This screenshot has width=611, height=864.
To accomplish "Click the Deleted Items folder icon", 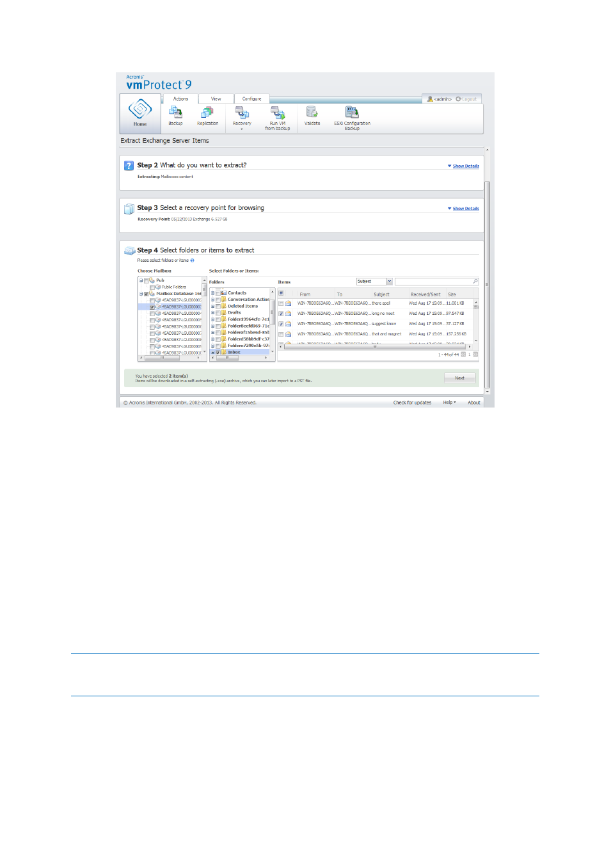I will 224,306.
